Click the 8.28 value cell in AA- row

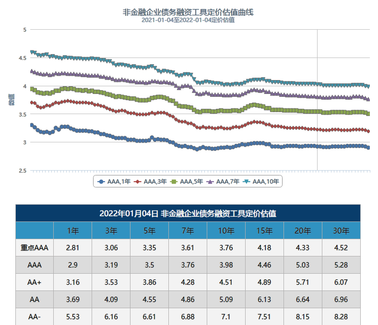pos(341,316)
